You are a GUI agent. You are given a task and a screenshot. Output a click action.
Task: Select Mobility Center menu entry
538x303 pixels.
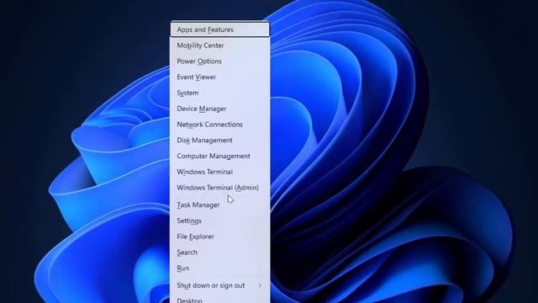220,45
